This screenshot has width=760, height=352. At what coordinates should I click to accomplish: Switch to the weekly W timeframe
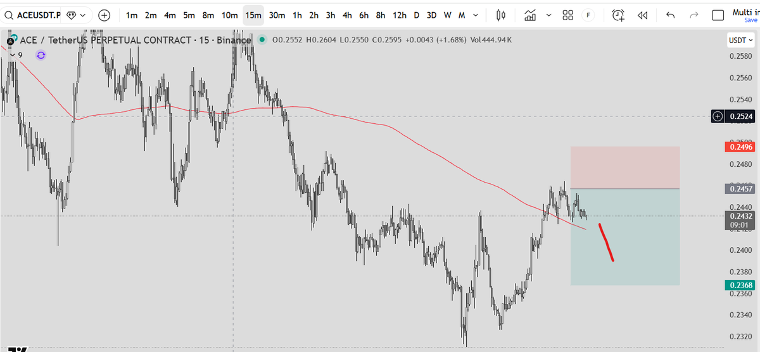click(448, 15)
